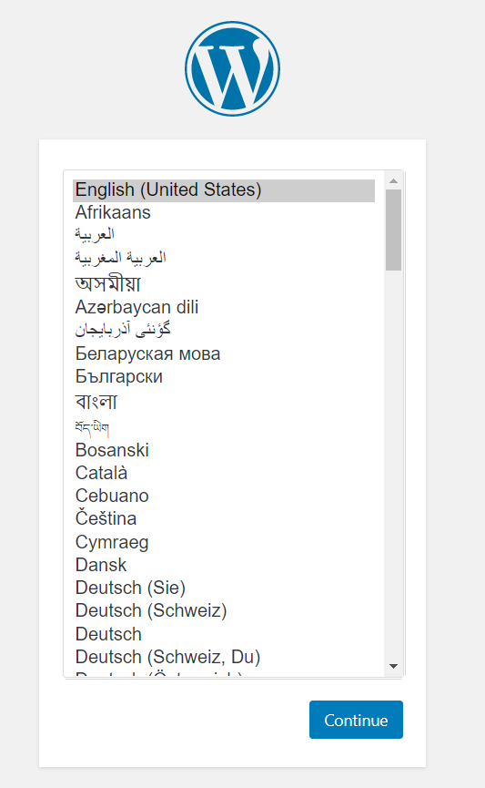Choose Deutsch (Sie) language
This screenshot has width=485, height=788.
(224, 588)
